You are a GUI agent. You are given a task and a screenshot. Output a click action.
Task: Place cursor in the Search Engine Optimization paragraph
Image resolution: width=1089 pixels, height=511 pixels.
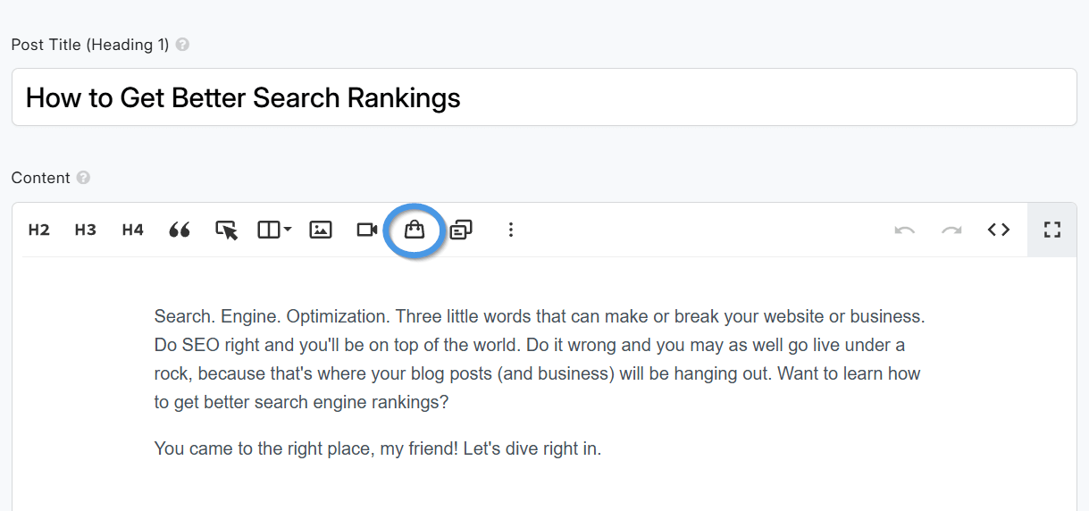tap(538, 359)
